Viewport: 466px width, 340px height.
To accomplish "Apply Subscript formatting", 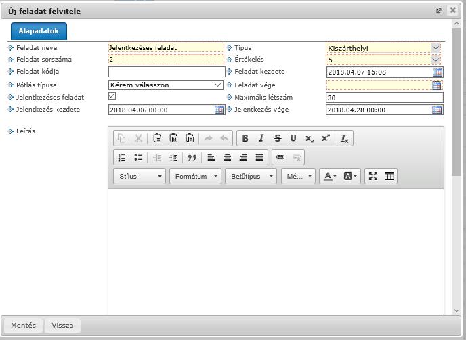I will point(310,138).
